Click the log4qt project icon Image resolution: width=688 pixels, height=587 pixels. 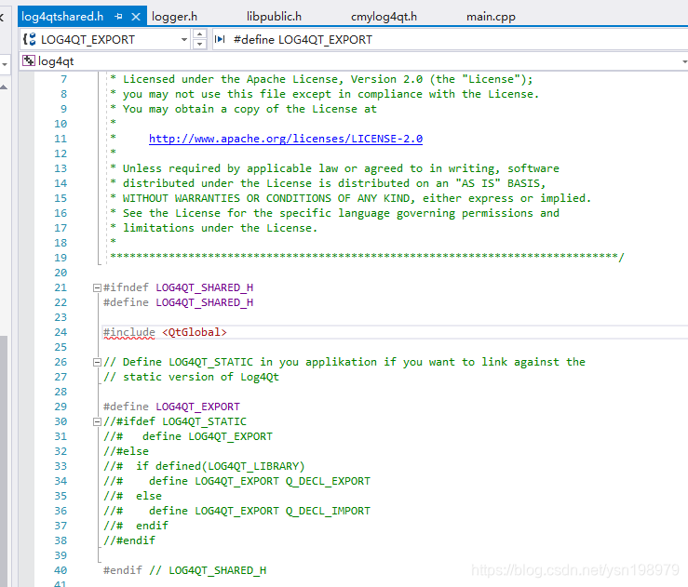(x=29, y=61)
